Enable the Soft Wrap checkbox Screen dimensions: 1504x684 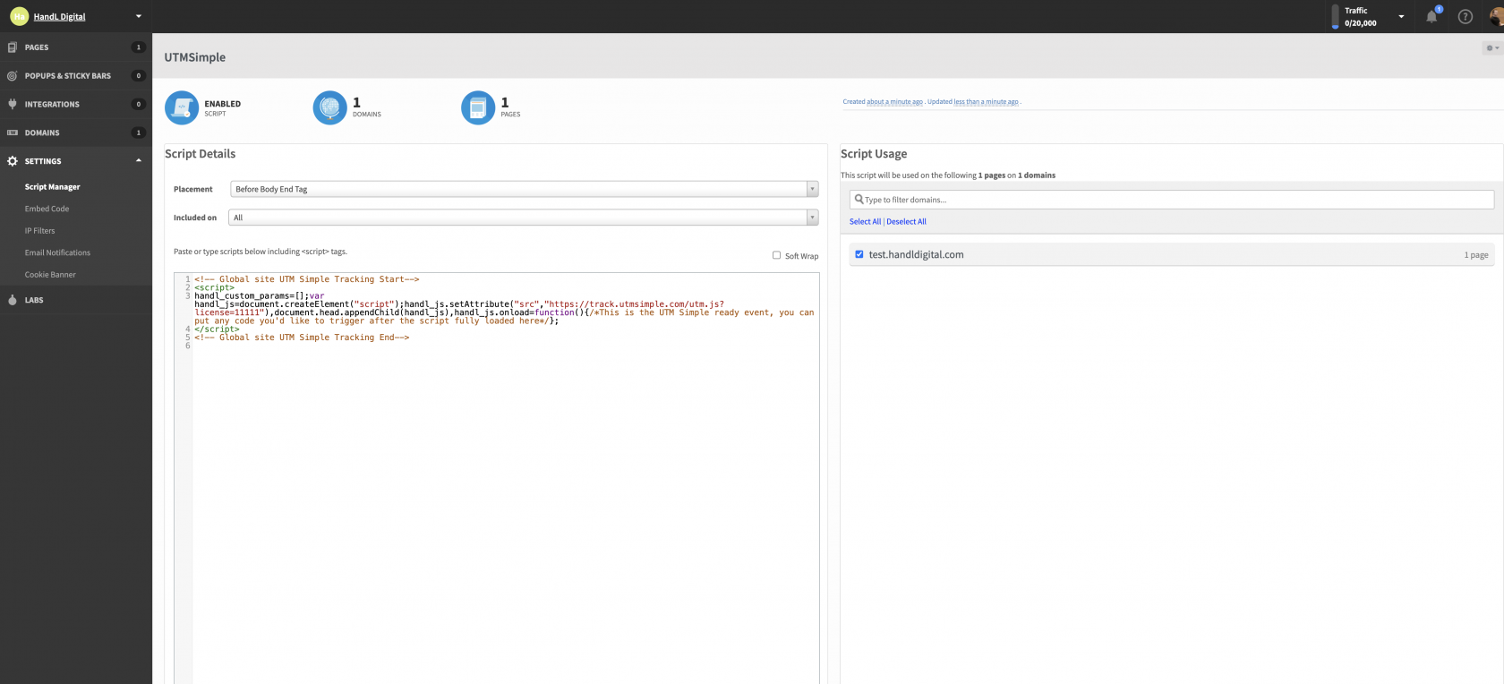click(x=776, y=255)
